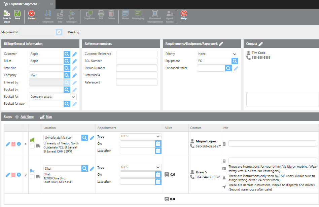Open calendar picker for stop 1 On date
Viewport: 319px width, 207px height.
[x=158, y=144]
